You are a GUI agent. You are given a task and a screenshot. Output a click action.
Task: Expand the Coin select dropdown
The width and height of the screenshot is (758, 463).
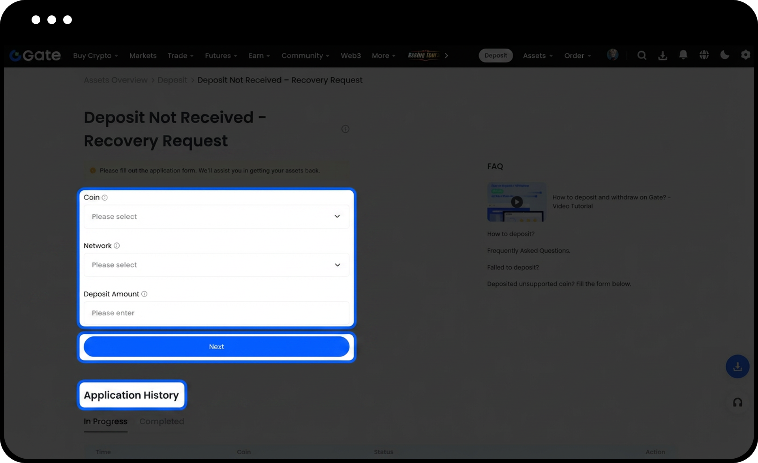tap(216, 216)
